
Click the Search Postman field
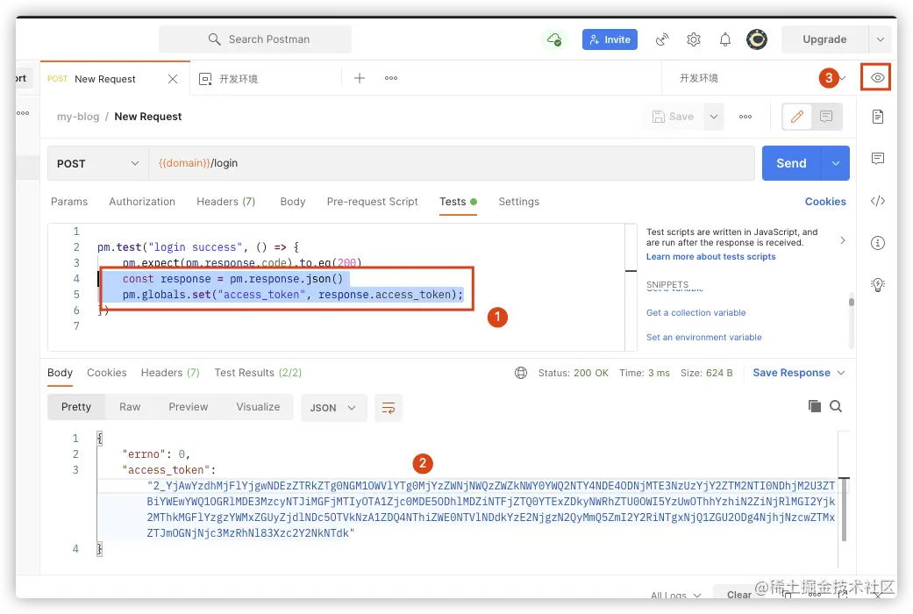255,39
